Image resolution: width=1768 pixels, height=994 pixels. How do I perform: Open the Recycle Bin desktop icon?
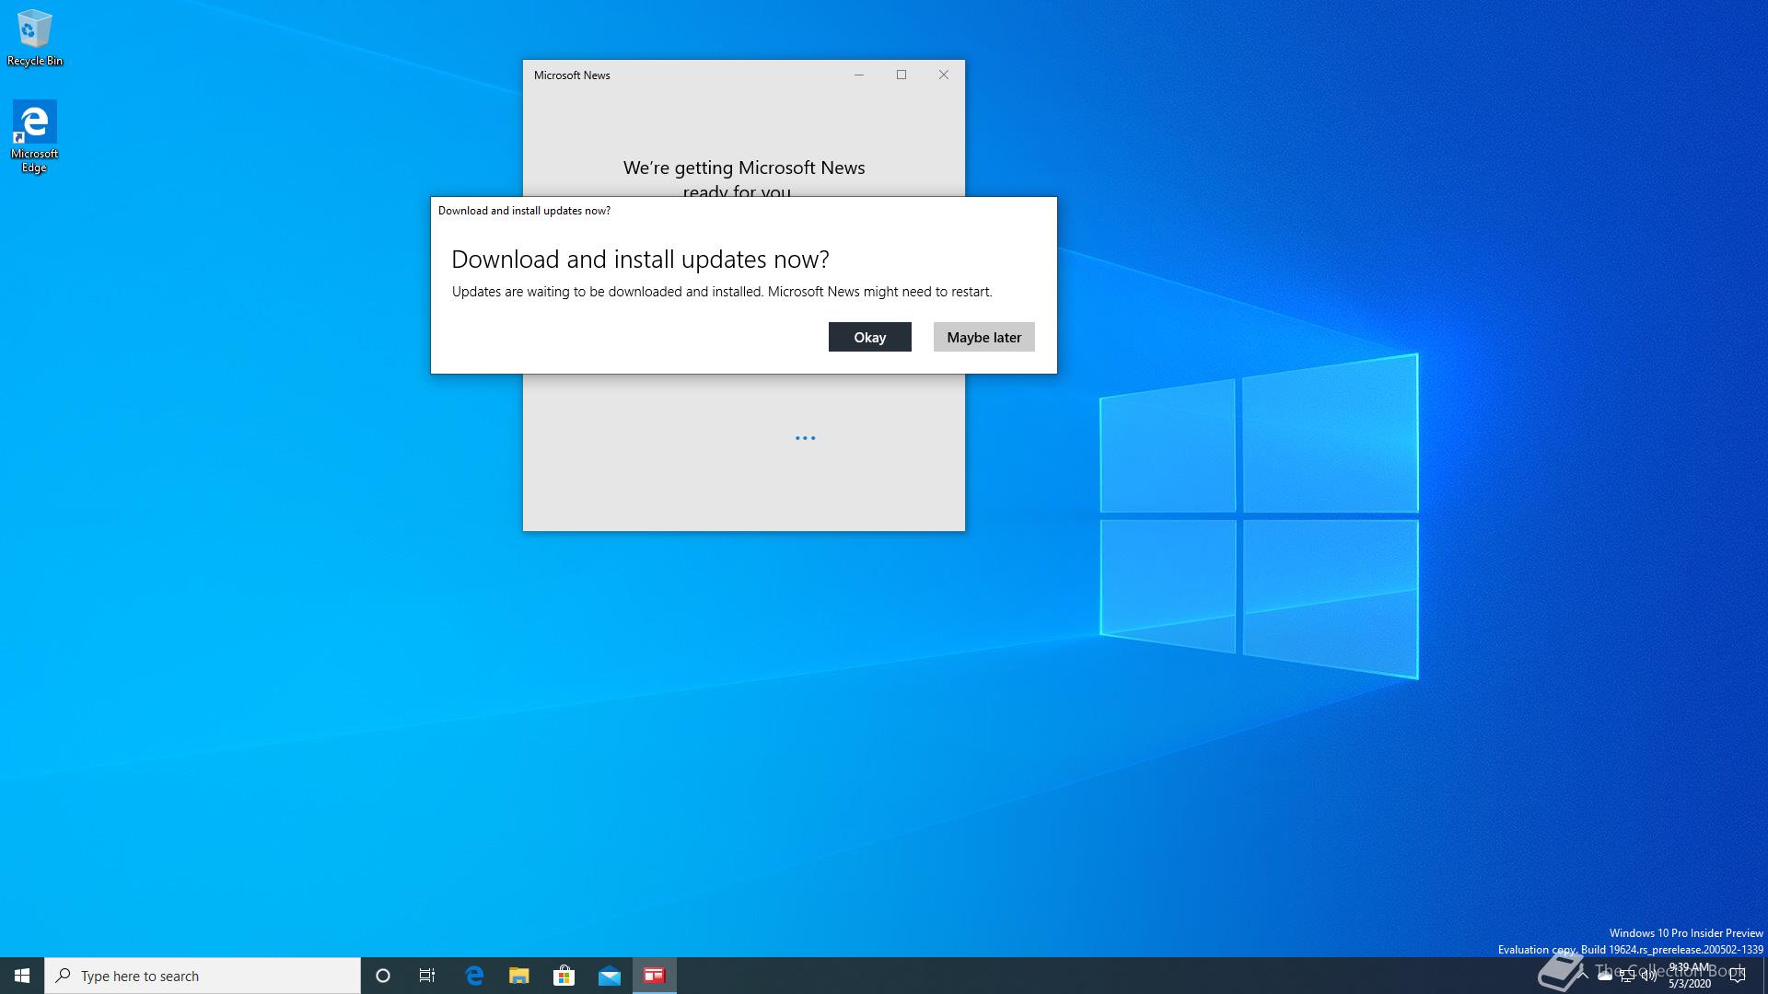(x=35, y=38)
